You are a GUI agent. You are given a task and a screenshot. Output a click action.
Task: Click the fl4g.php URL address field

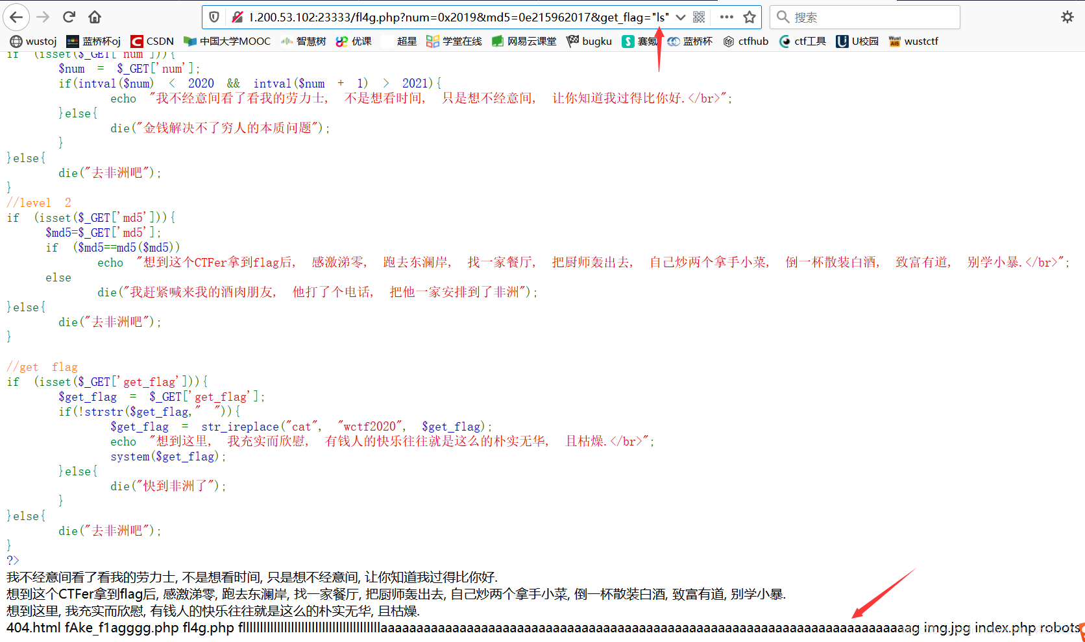coord(457,17)
